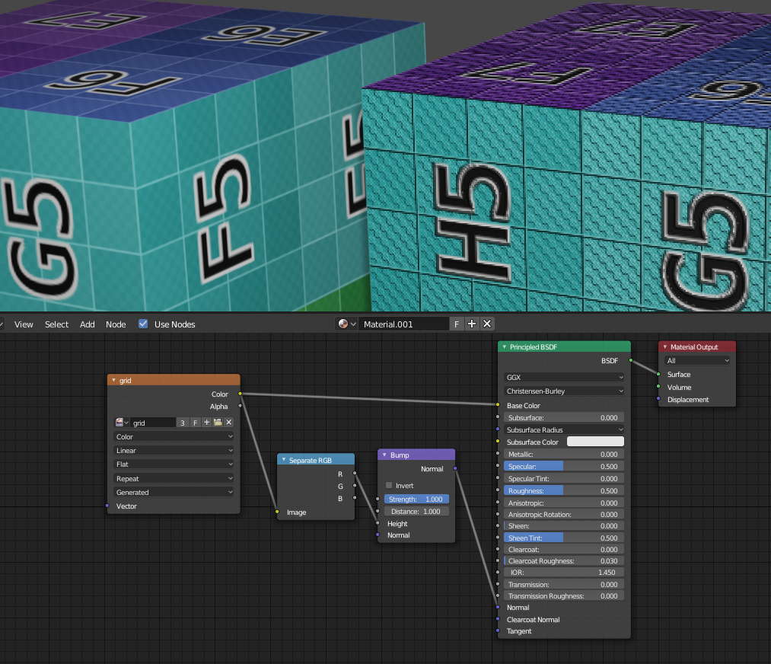Click the open image folder icon in grid node

[x=218, y=422]
